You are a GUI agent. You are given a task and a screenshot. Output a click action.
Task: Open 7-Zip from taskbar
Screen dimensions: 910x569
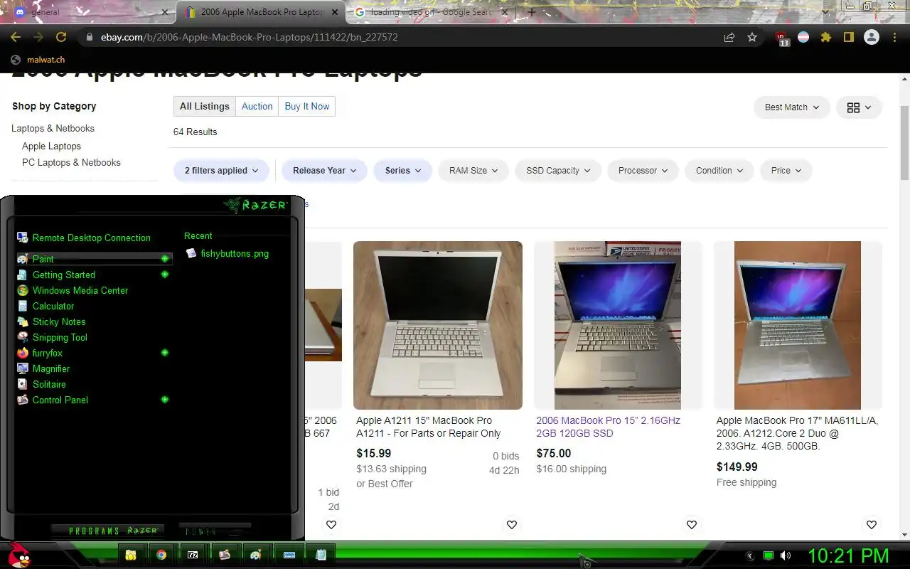pos(193,555)
